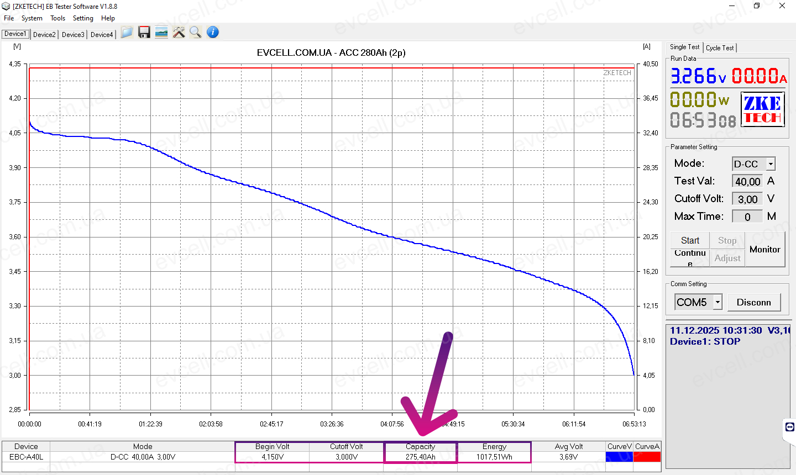Click the save-as-image picture icon
796x475 pixels.
pos(161,33)
